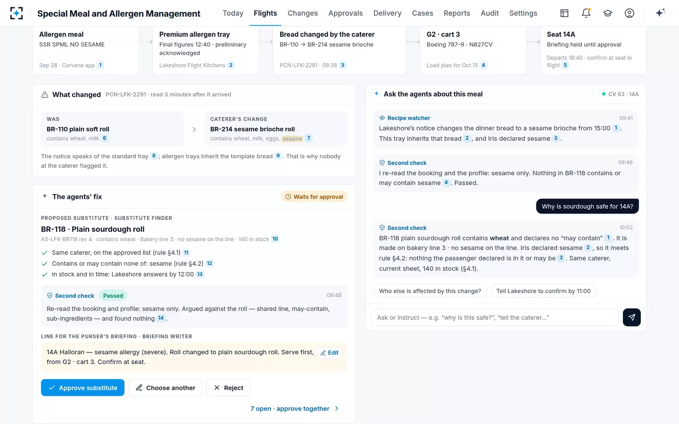Click Bread changed by the caterer card
The image size is (679, 424).
pos(339,50)
